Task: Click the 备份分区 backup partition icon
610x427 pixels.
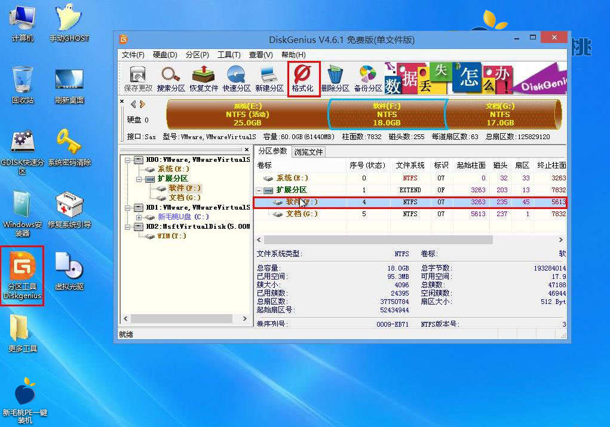Action: point(368,79)
